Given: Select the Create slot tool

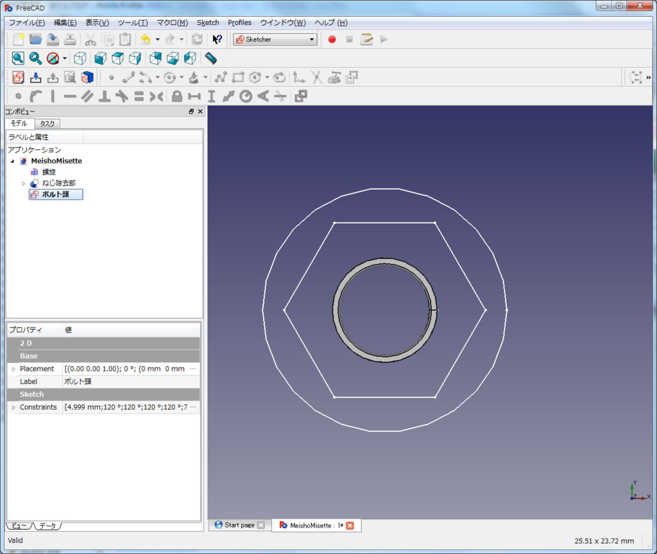Looking at the screenshot, I should (280, 78).
